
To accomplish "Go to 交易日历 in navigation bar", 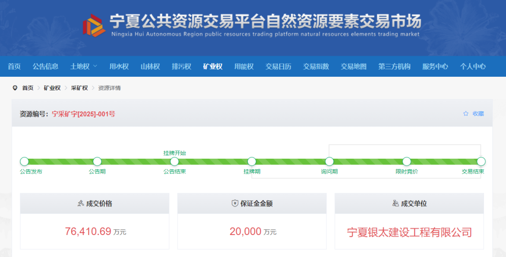I will (278, 66).
